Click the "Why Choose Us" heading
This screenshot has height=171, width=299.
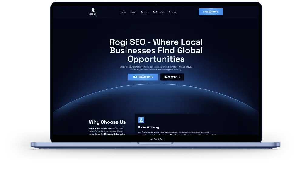(107, 122)
